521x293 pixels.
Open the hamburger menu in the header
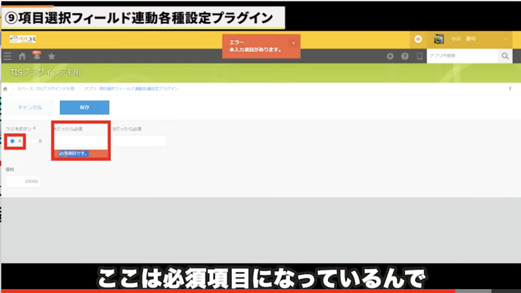coord(7,56)
